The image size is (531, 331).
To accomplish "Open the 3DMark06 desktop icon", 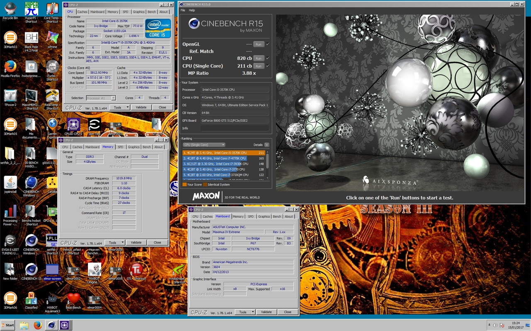I will click(10, 300).
